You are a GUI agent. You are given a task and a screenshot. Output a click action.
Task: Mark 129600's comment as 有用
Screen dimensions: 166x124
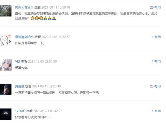[157, 111]
